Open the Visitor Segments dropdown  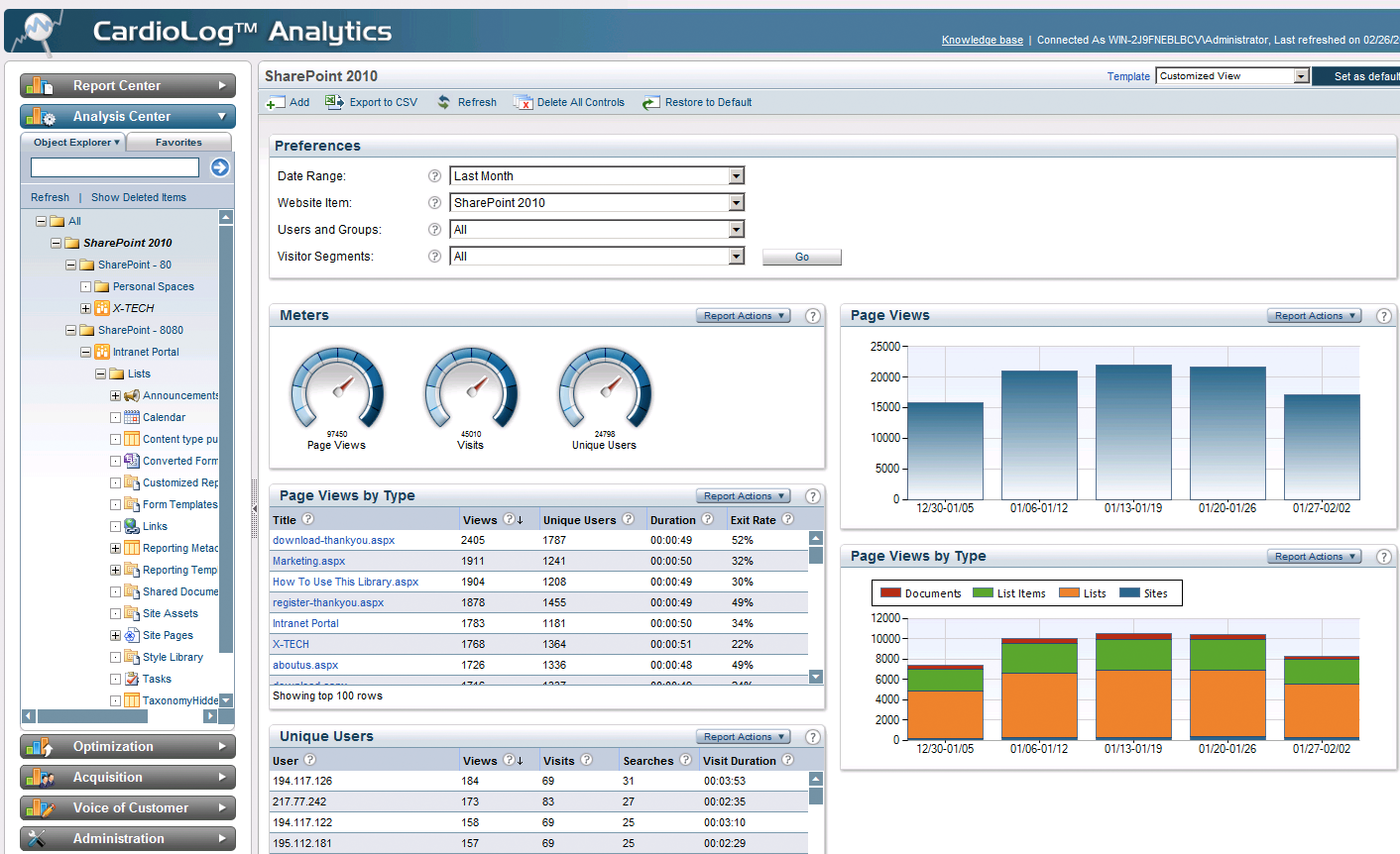(x=736, y=256)
